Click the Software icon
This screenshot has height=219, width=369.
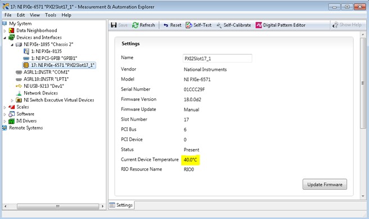click(x=11, y=114)
